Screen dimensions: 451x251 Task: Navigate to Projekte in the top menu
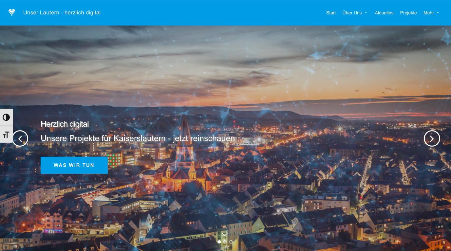408,13
